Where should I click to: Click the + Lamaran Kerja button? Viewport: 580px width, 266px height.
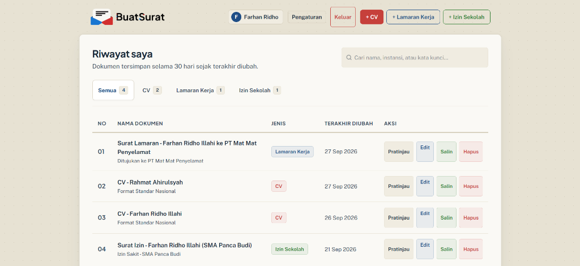click(x=413, y=17)
